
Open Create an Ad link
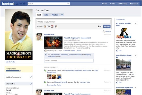(120, 19)
